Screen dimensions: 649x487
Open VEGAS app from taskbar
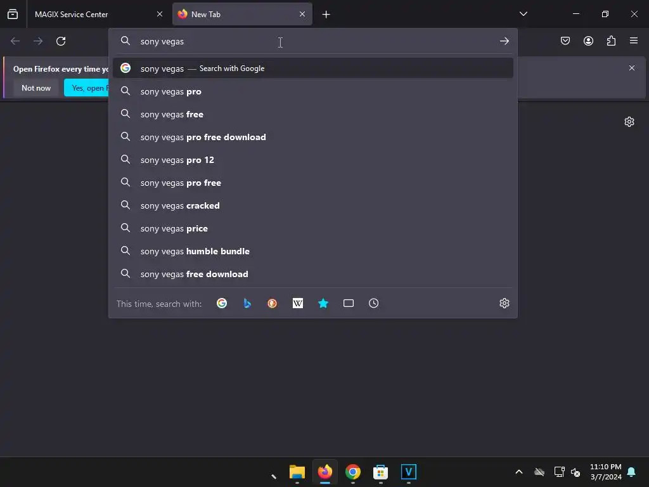[x=409, y=472]
